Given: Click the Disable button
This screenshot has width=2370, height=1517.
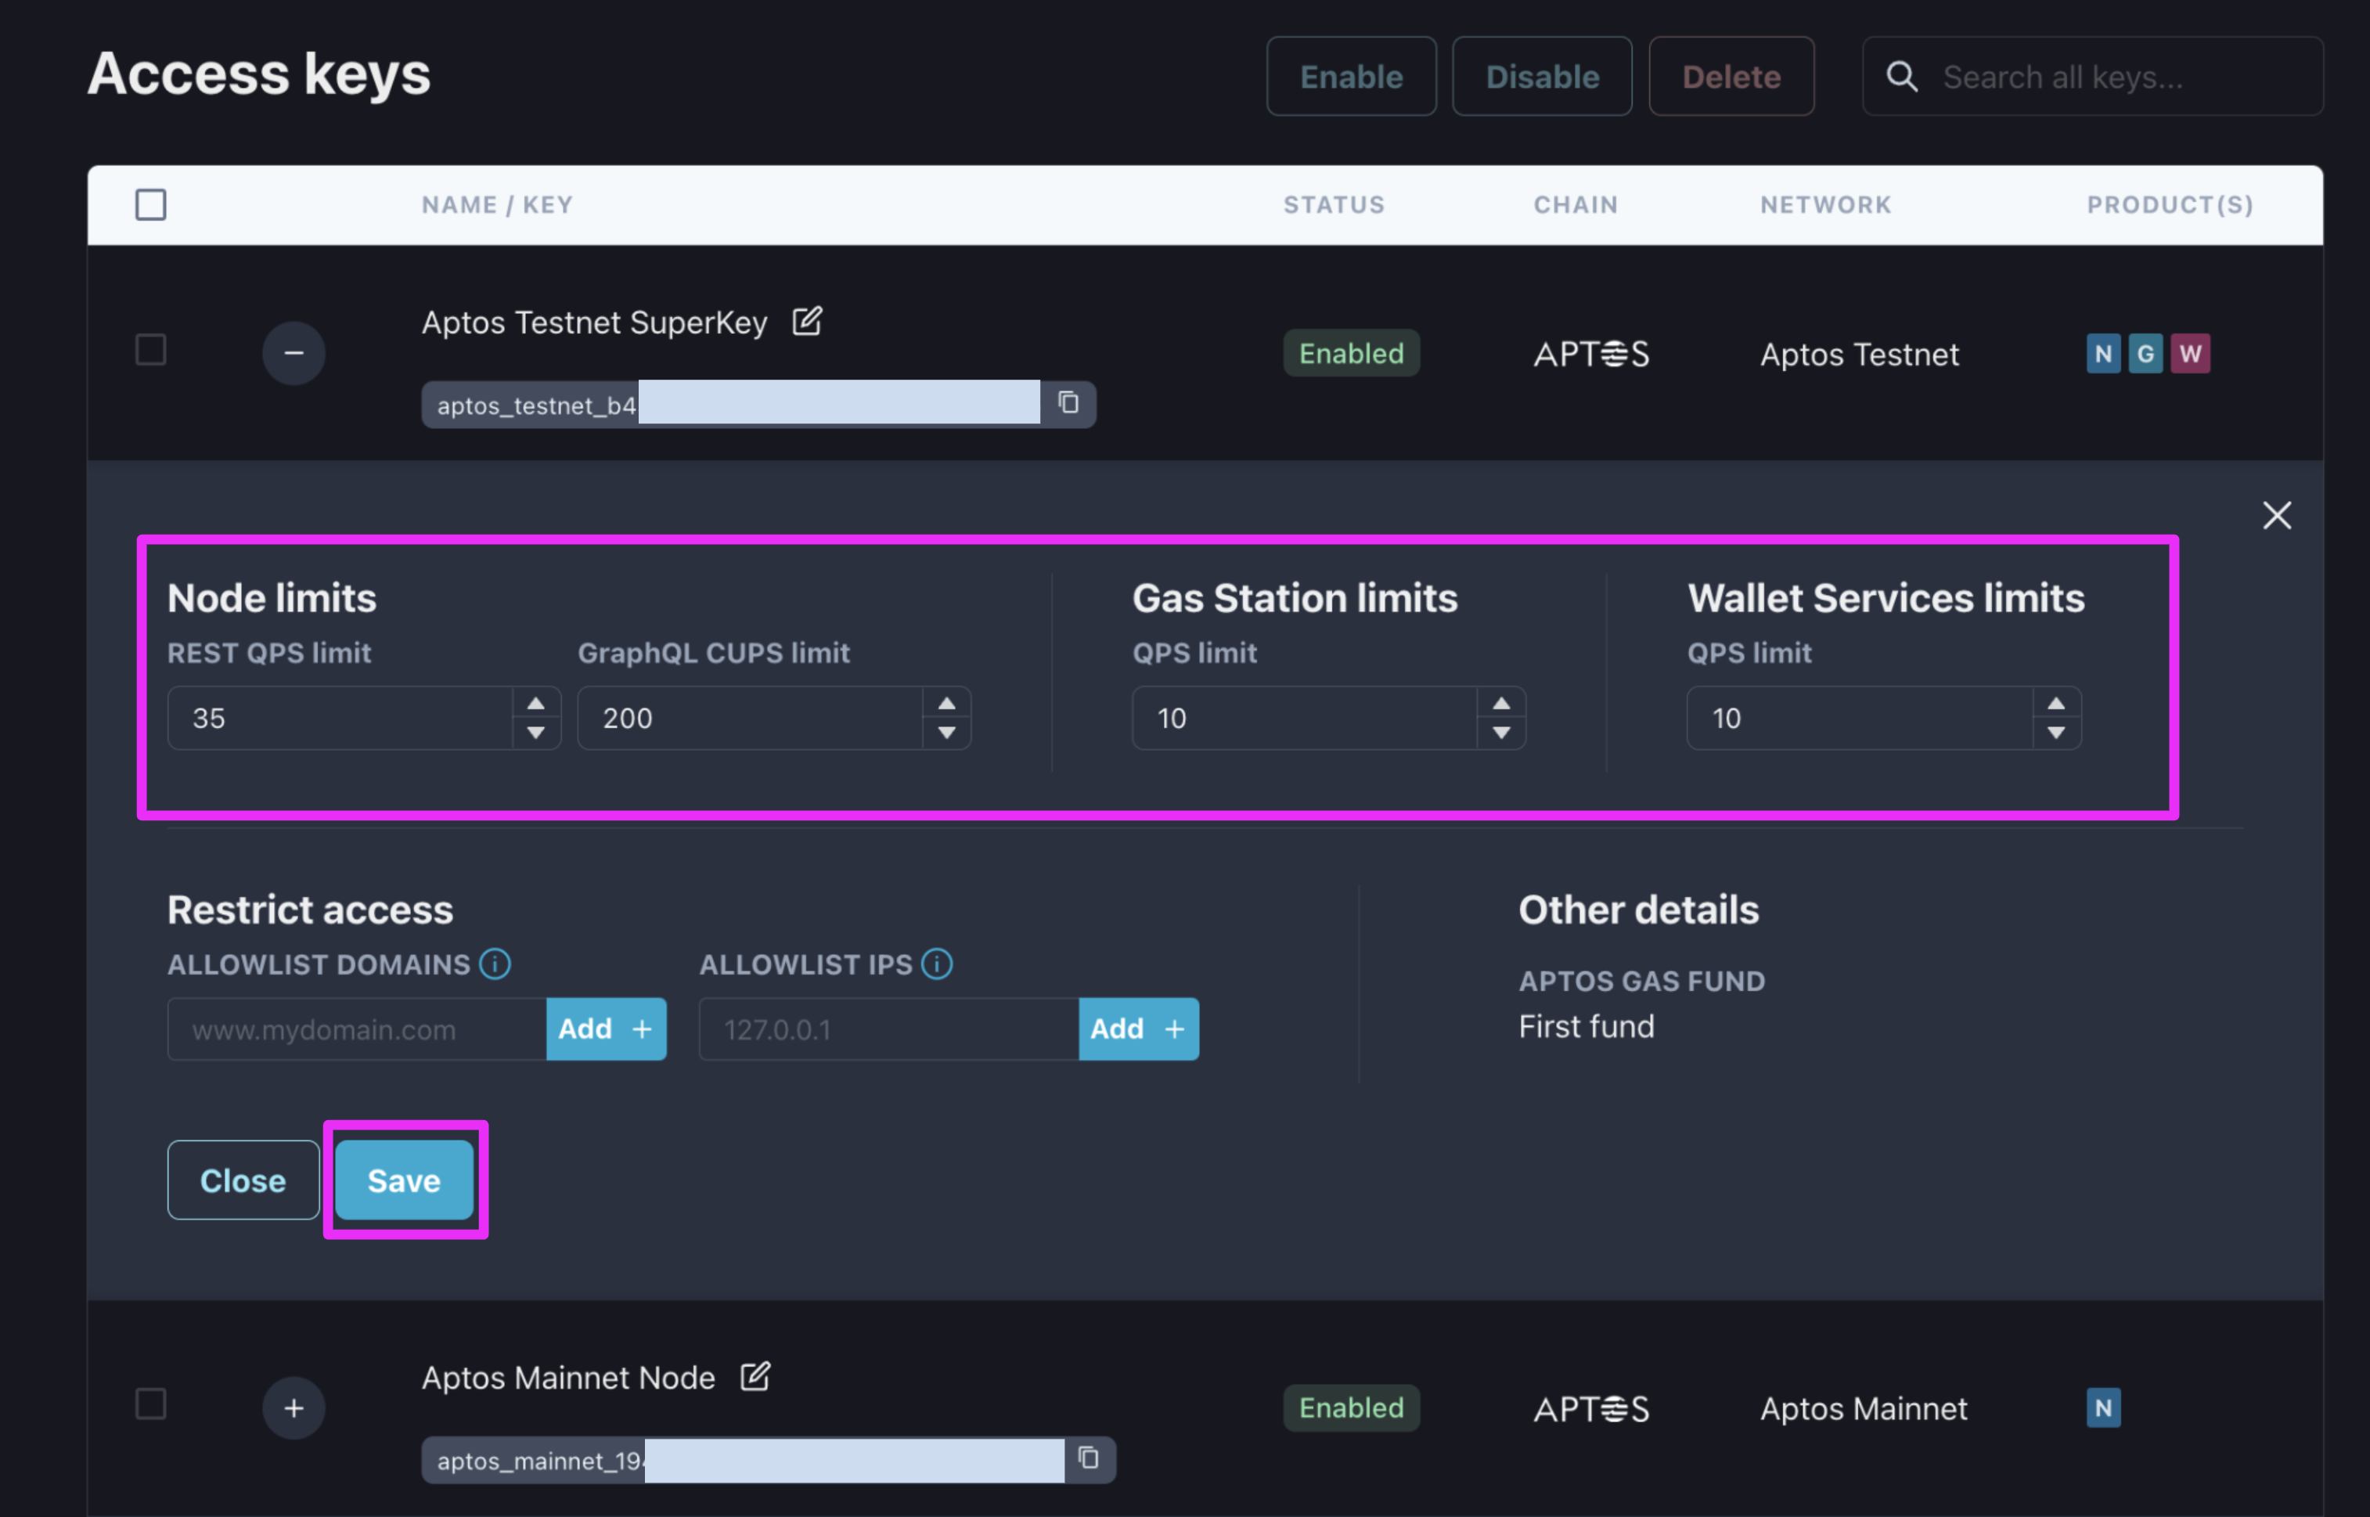Looking at the screenshot, I should click(1542, 77).
